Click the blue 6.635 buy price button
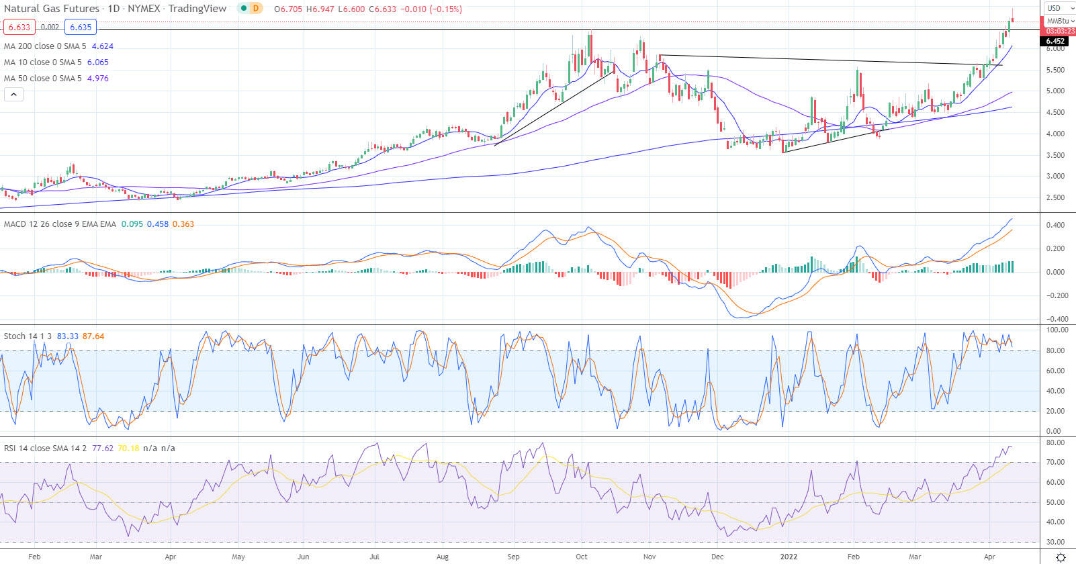 tap(81, 28)
